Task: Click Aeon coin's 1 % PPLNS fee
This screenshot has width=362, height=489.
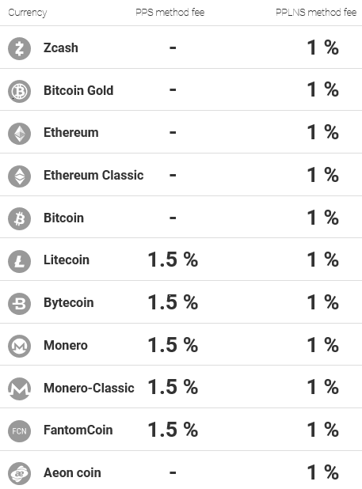Action: pyautogui.click(x=323, y=472)
